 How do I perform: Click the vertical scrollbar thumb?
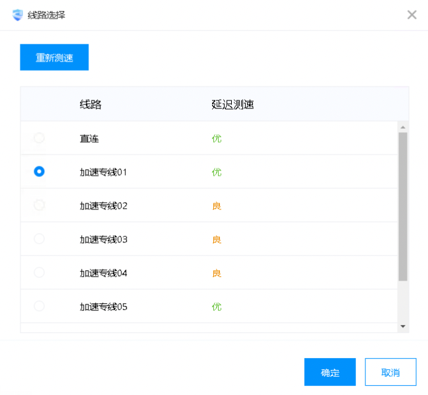[x=403, y=207]
